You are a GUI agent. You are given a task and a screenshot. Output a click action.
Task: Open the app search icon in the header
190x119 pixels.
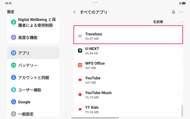coord(174,12)
